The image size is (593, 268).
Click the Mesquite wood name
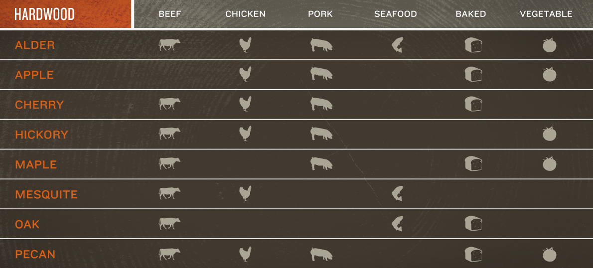pos(46,194)
